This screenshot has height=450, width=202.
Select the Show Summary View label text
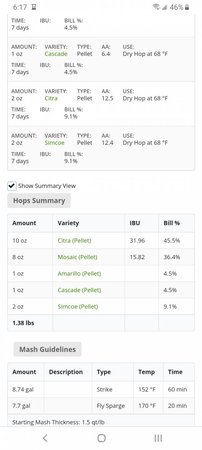click(47, 186)
